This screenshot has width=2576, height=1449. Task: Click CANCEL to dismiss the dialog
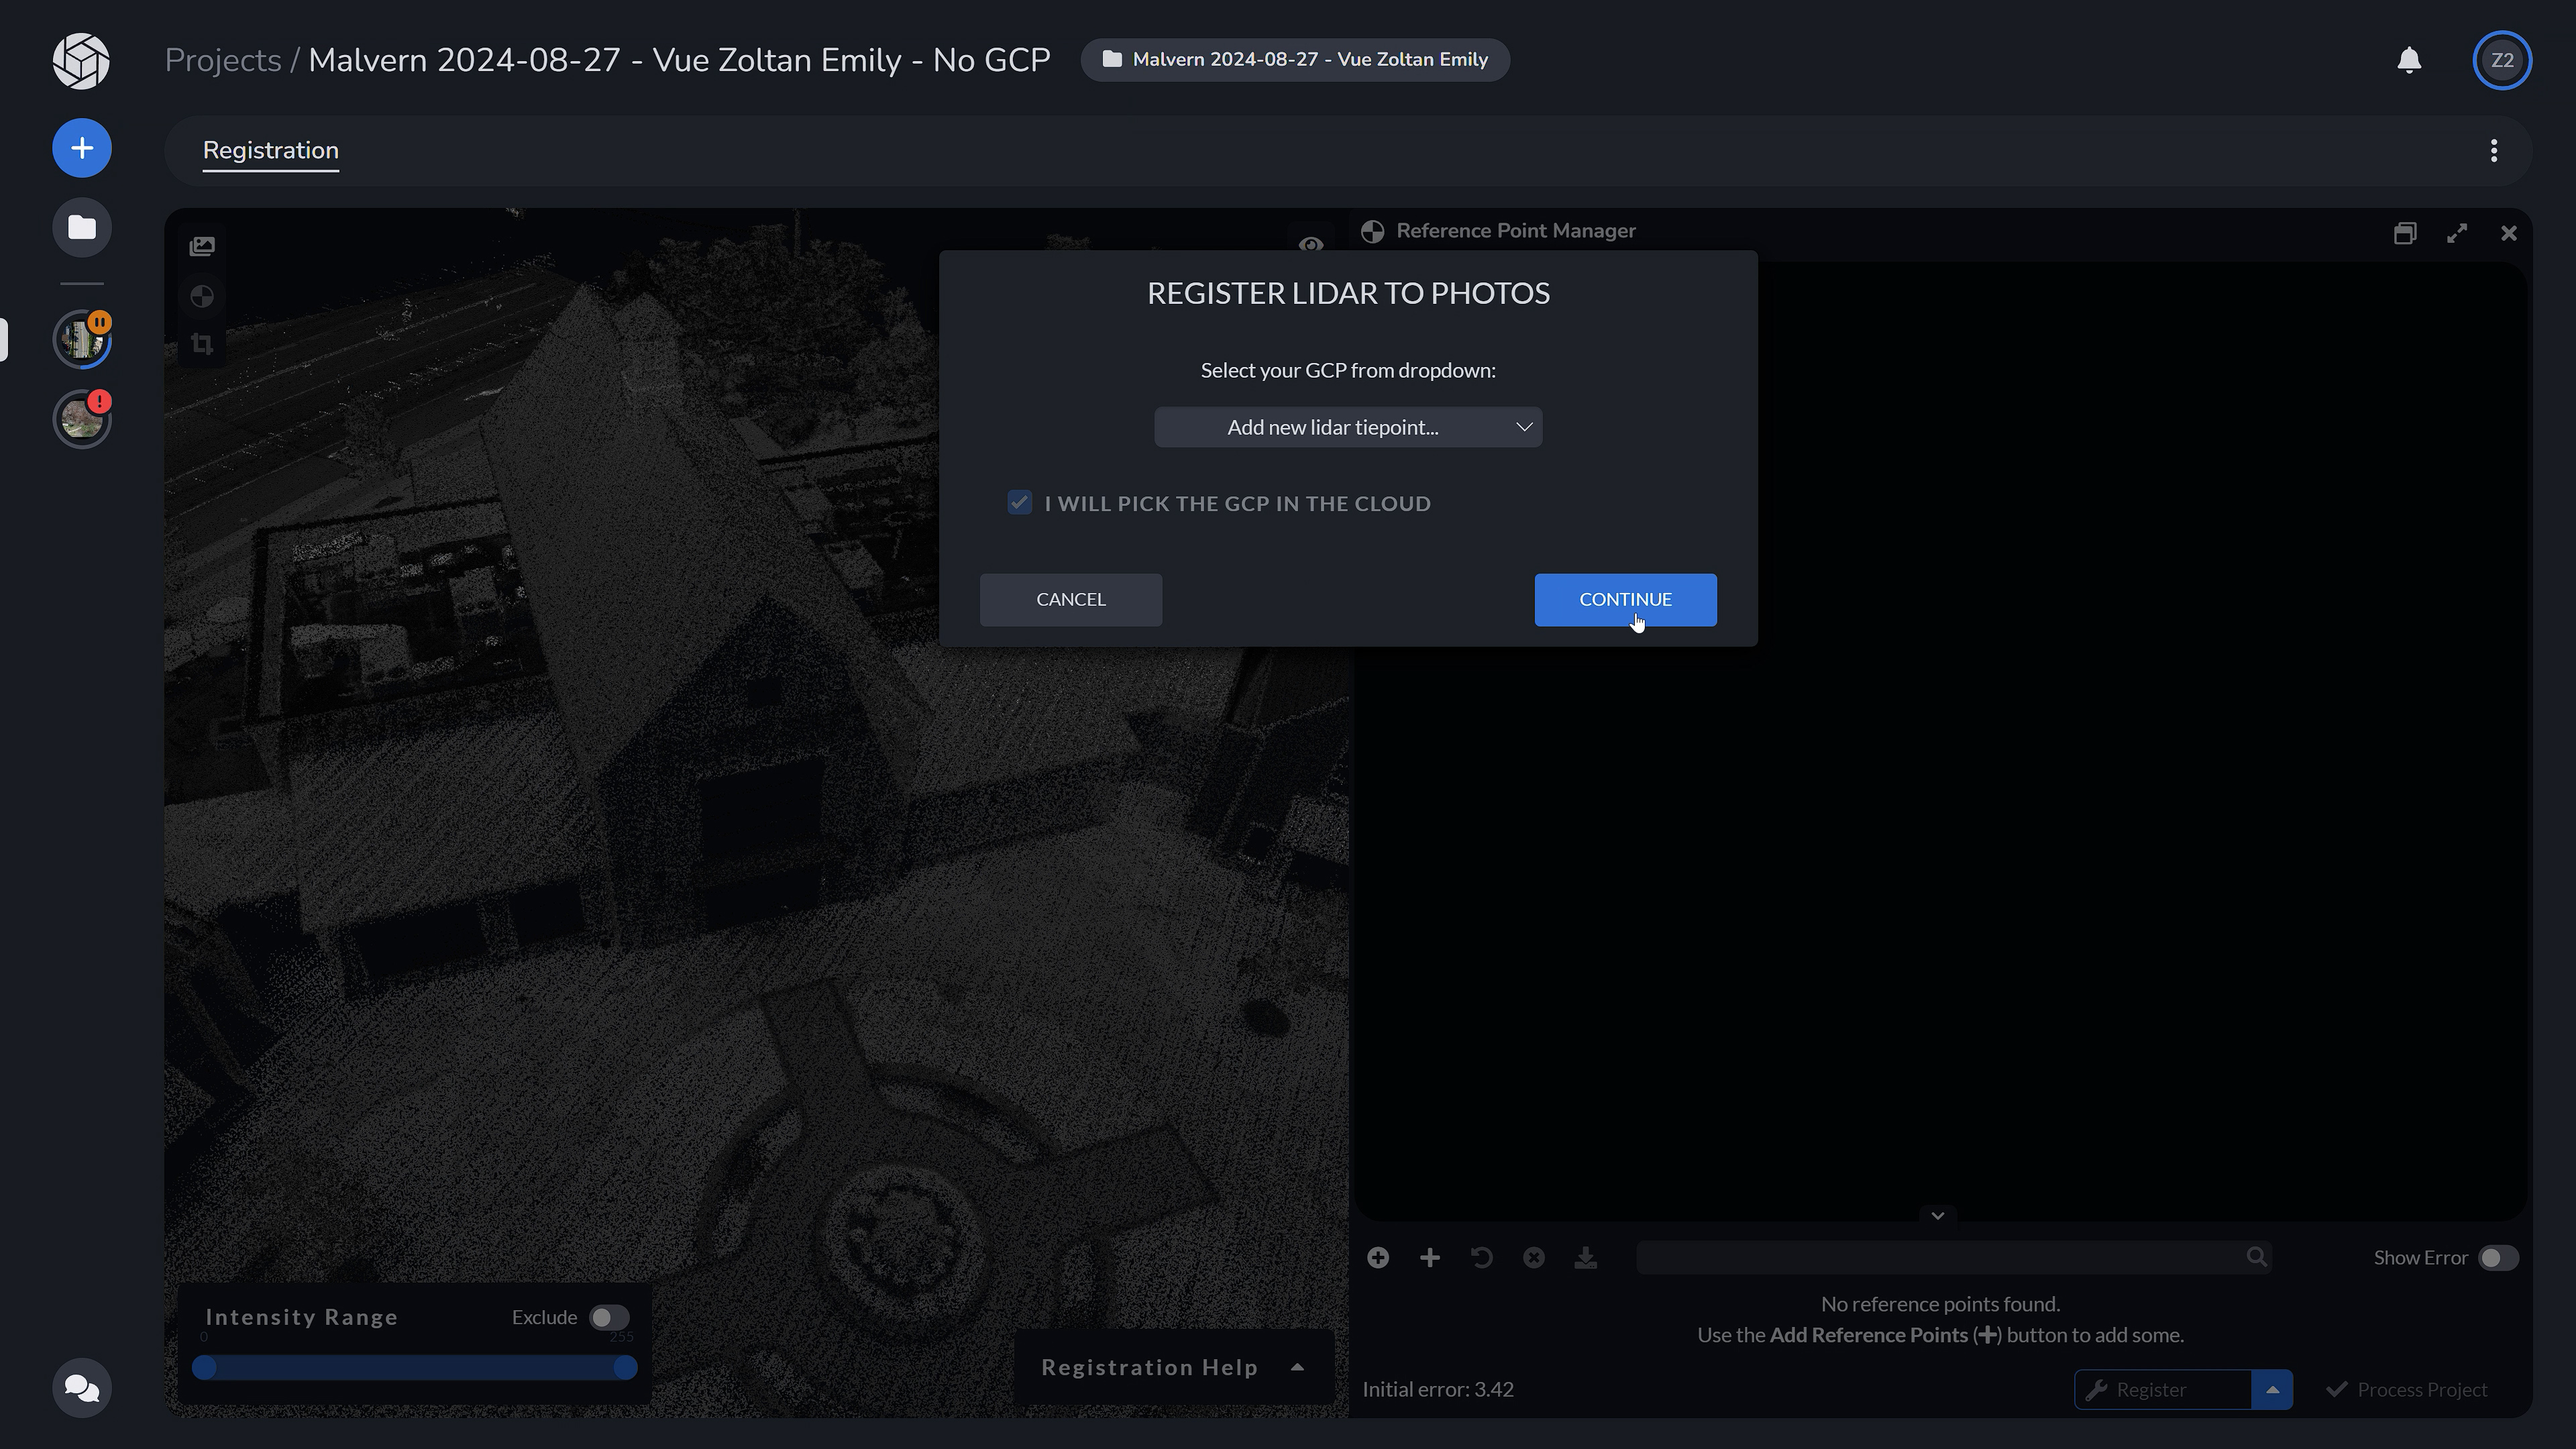[1072, 598]
